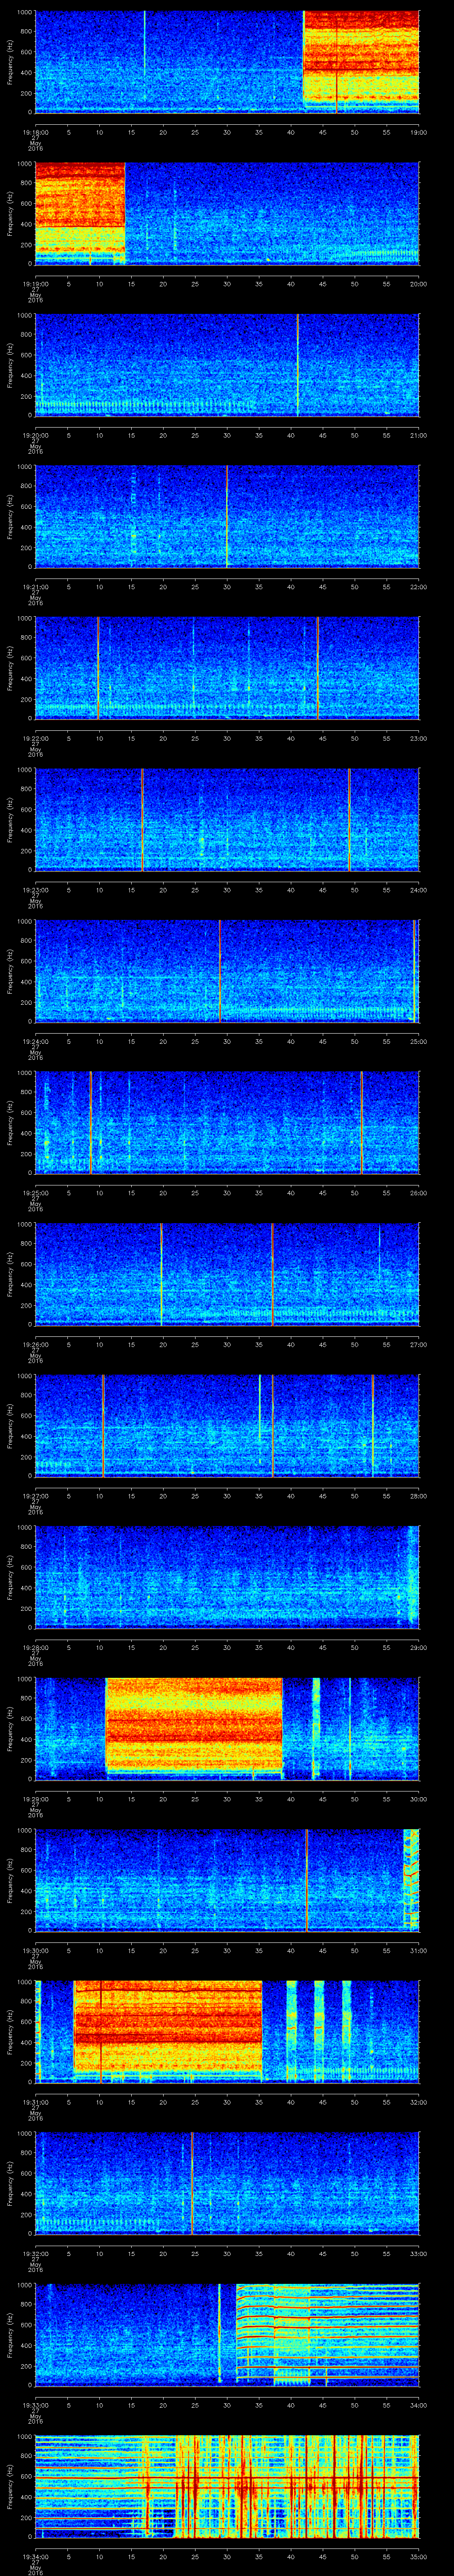This screenshot has height=2576, width=454.
Task: Select the impulse line at 17 s in 19:23 panel
Action: click(142, 819)
